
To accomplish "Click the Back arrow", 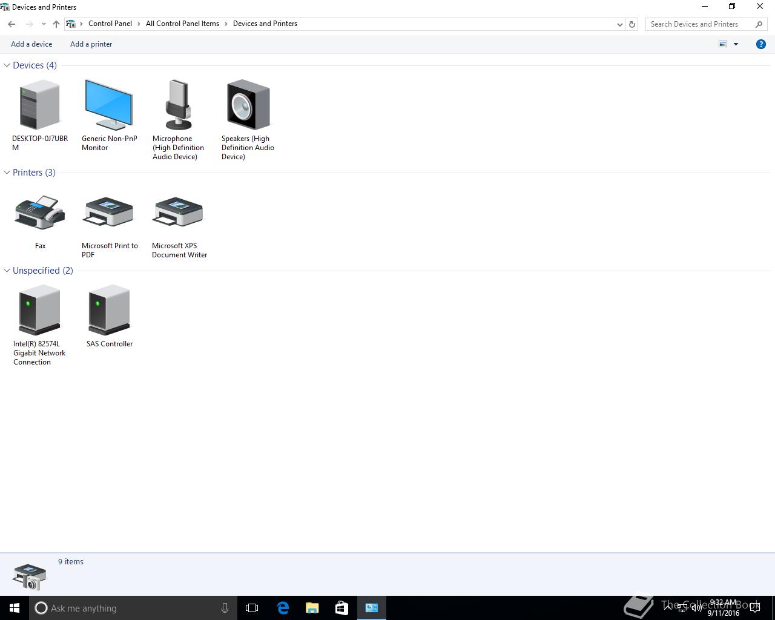I will (x=12, y=24).
